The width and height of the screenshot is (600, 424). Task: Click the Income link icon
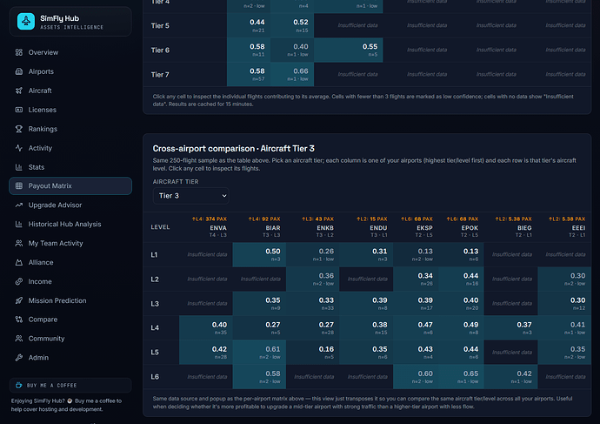tap(19, 281)
